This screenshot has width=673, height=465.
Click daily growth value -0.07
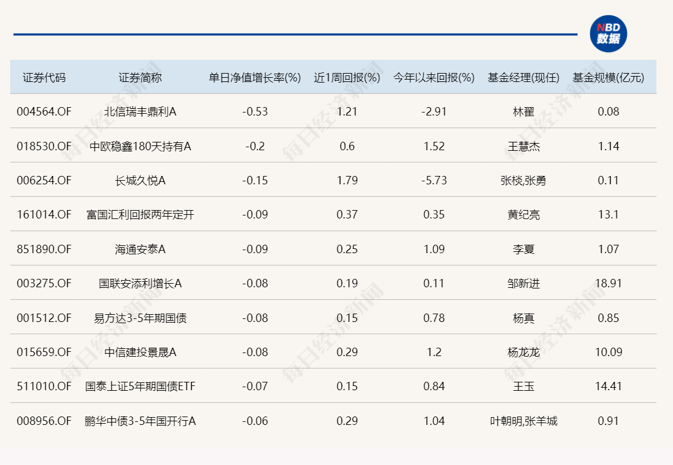255,386
